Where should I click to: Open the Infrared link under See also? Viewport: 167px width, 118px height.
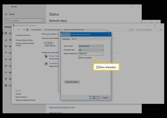pos(18,94)
